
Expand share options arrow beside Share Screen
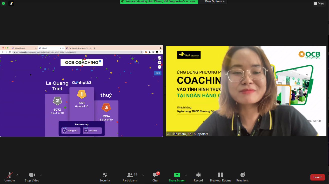click(186, 175)
